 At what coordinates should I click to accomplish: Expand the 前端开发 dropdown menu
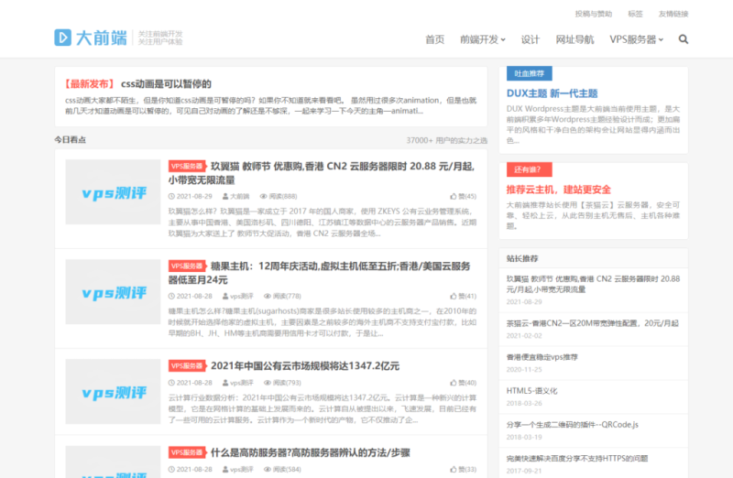(x=482, y=39)
